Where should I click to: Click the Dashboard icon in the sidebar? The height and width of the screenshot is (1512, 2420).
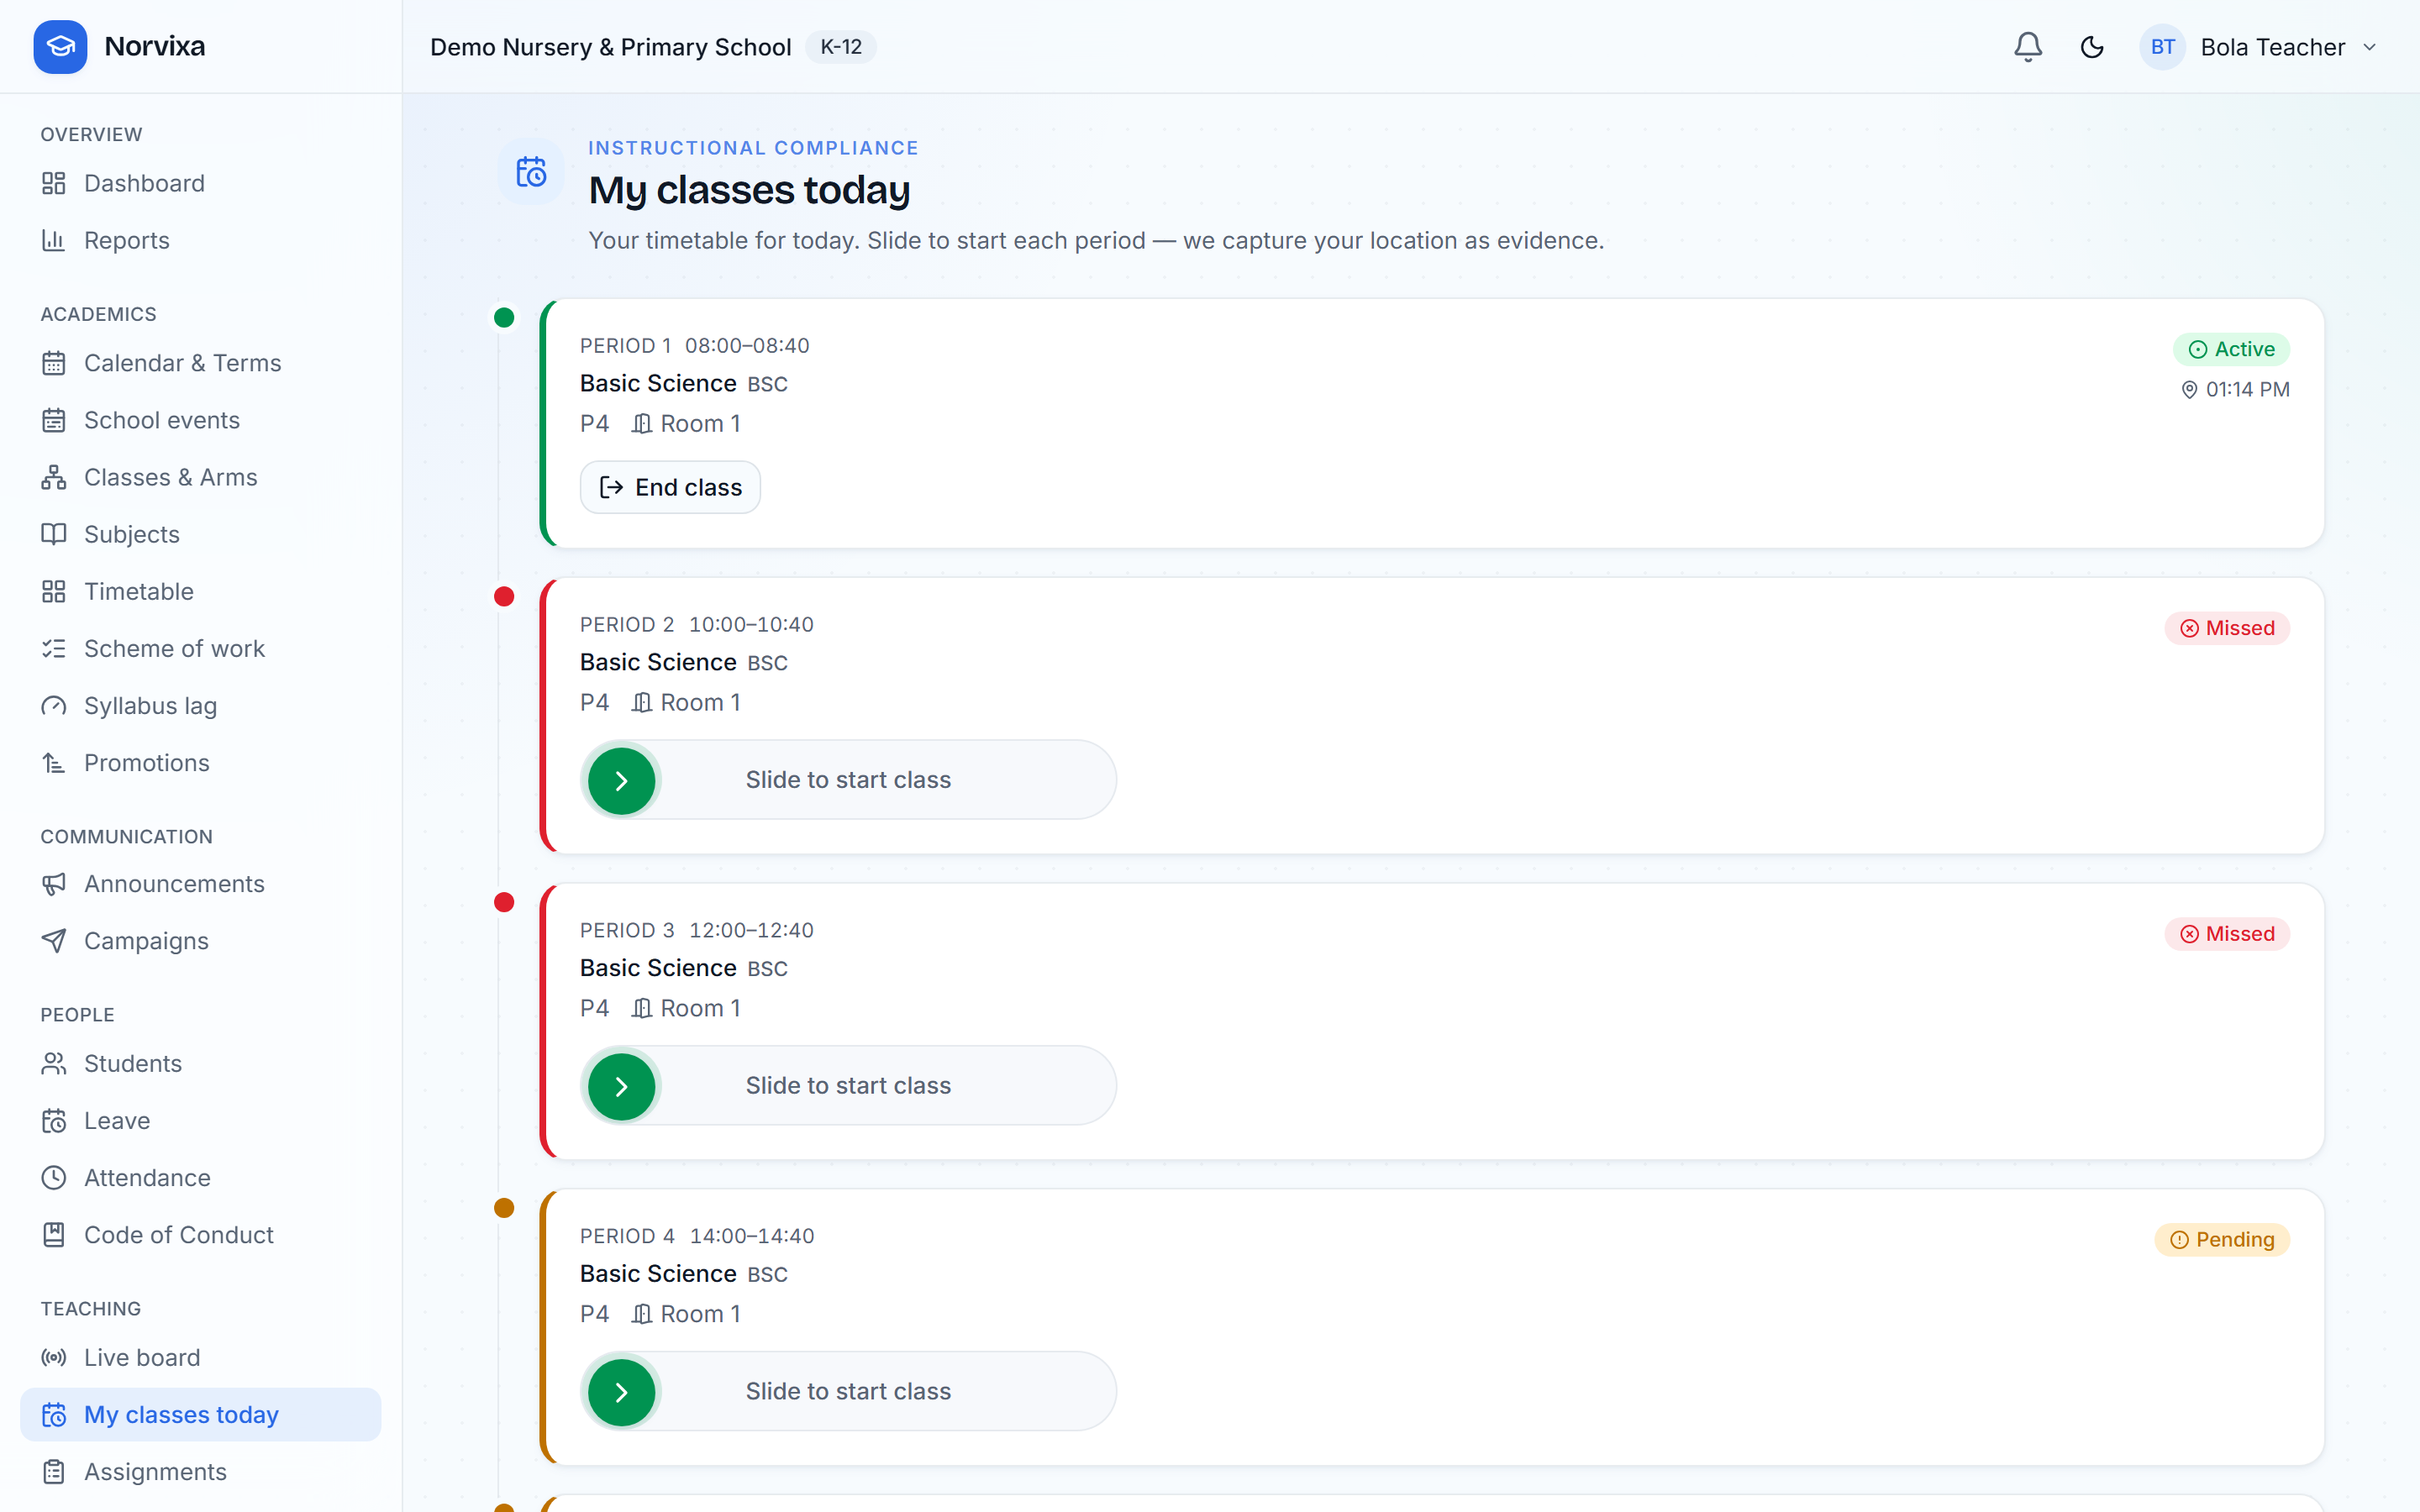tap(54, 184)
